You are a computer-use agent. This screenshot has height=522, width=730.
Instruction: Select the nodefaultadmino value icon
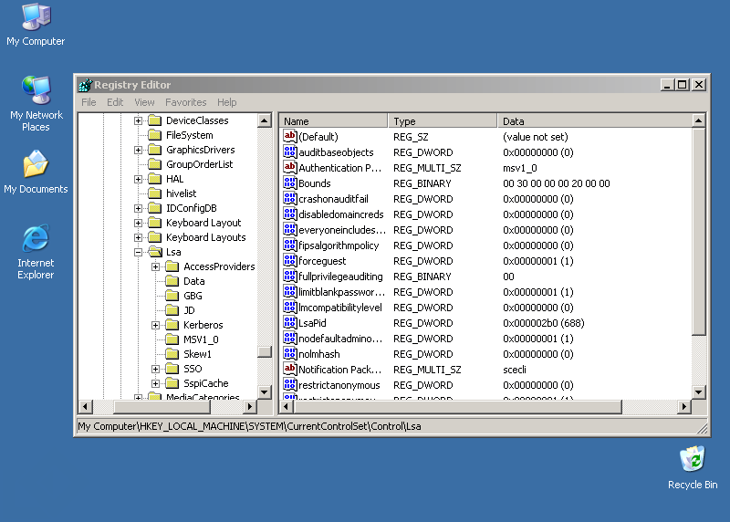click(289, 338)
